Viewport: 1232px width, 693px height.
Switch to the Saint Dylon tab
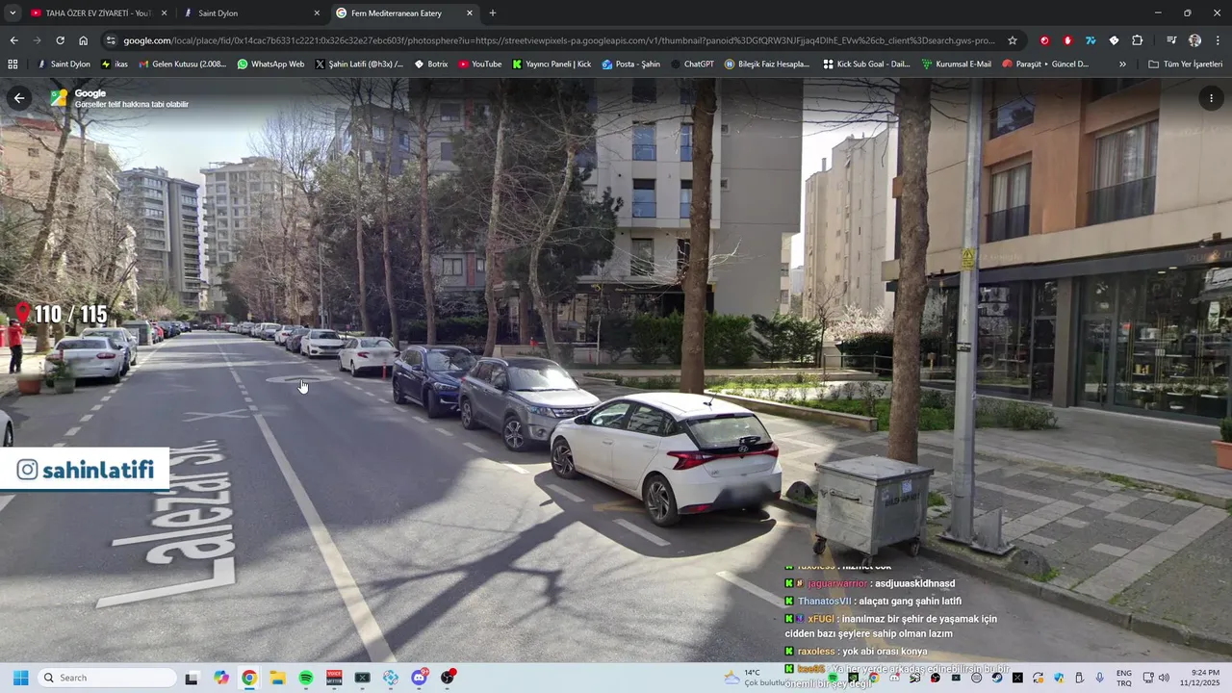click(x=252, y=13)
